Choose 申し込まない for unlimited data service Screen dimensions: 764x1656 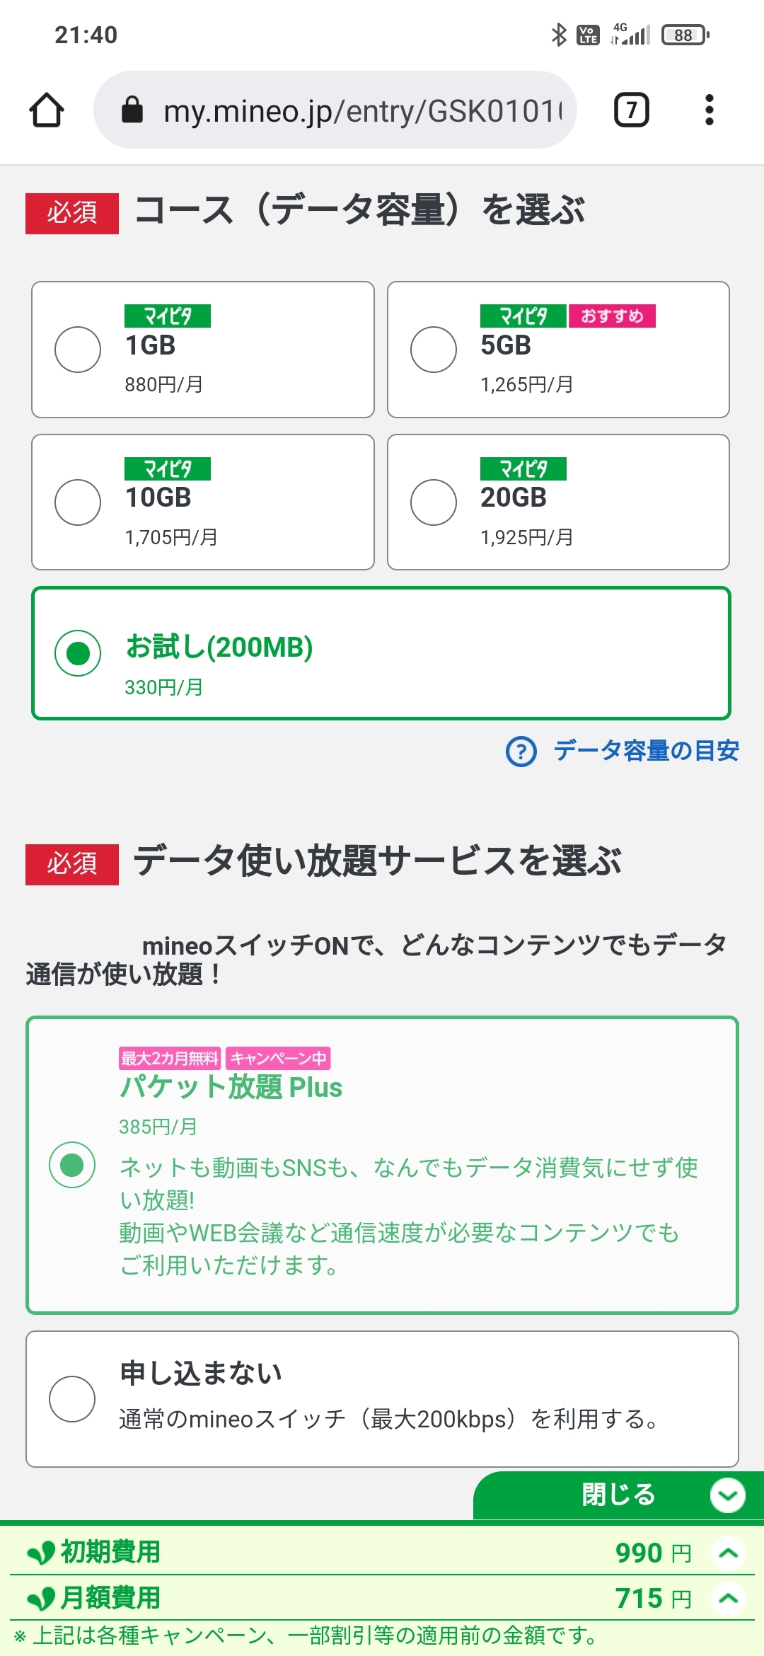(72, 1399)
